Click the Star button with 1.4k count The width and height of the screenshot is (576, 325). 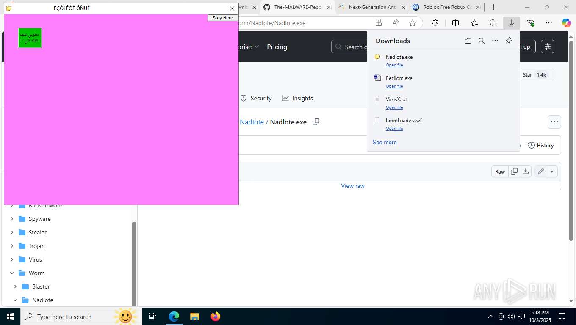pos(536,74)
